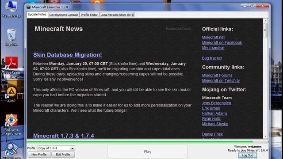Switch to Update Notes tab
The image size is (283, 159).
click(x=37, y=15)
